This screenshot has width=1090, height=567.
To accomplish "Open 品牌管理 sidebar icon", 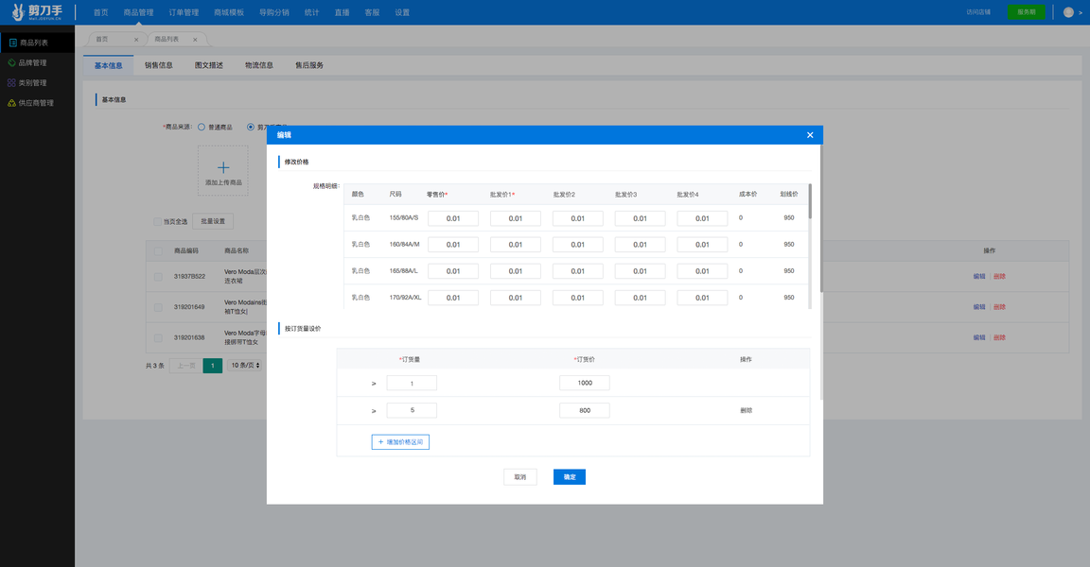I will [x=11, y=62].
